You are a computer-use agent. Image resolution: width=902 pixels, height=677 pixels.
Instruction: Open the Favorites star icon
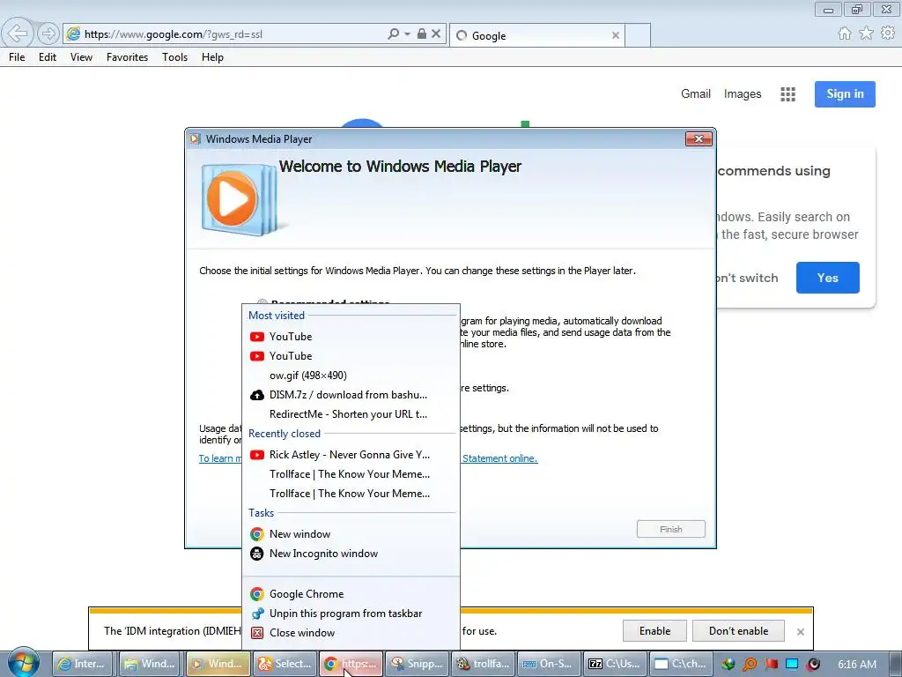pos(866,33)
